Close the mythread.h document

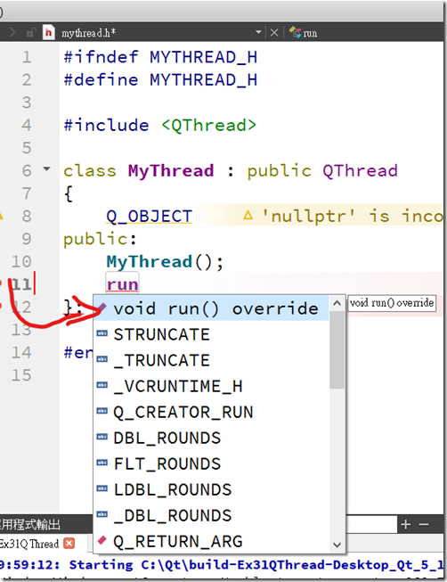pyautogui.click(x=274, y=33)
